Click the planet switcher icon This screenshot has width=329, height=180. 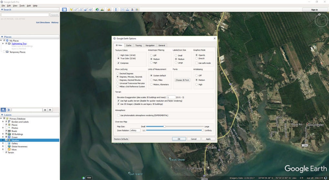[x=109, y=10]
